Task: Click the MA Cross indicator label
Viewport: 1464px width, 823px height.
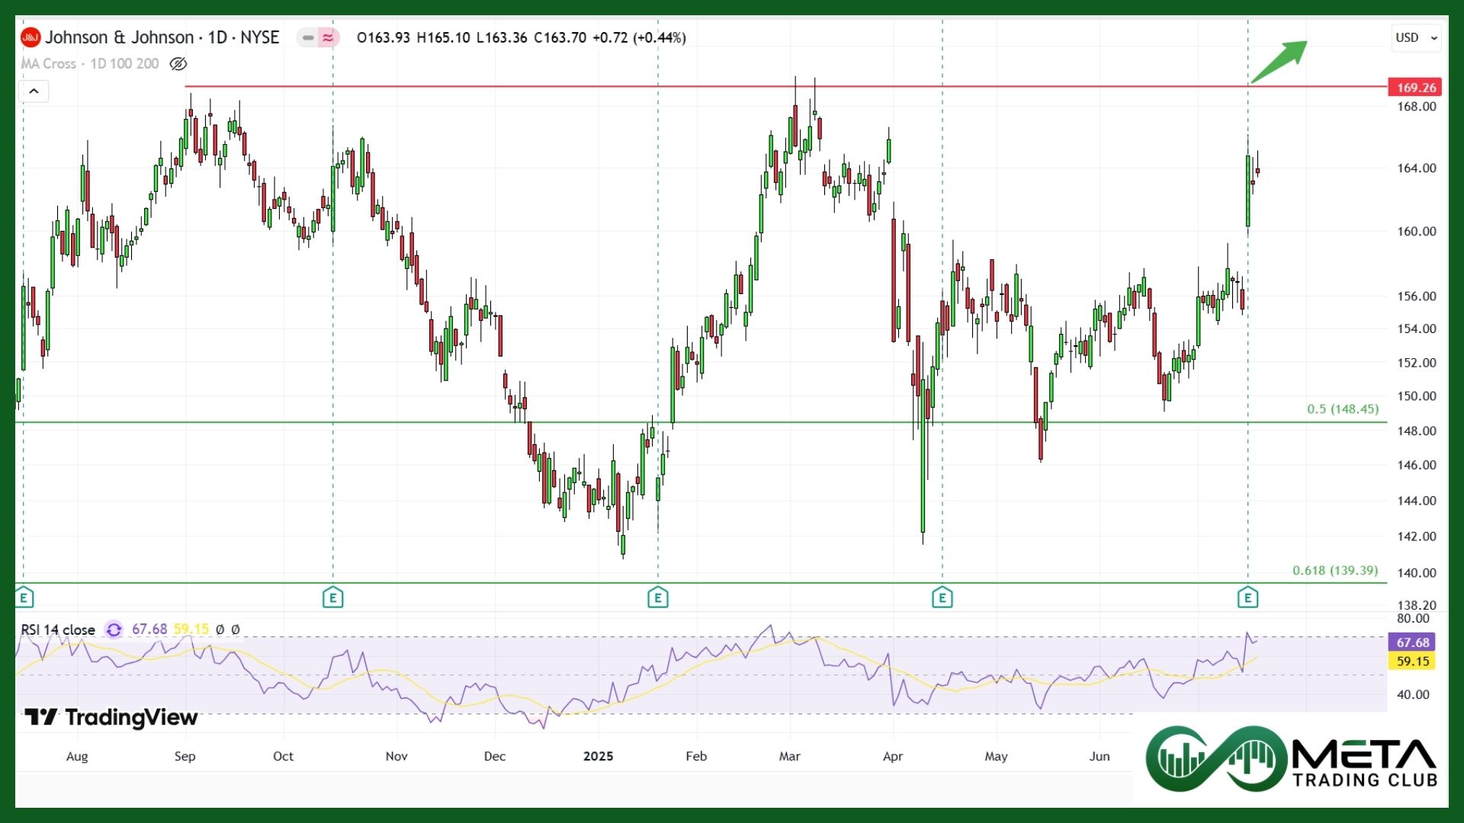Action: (x=49, y=64)
